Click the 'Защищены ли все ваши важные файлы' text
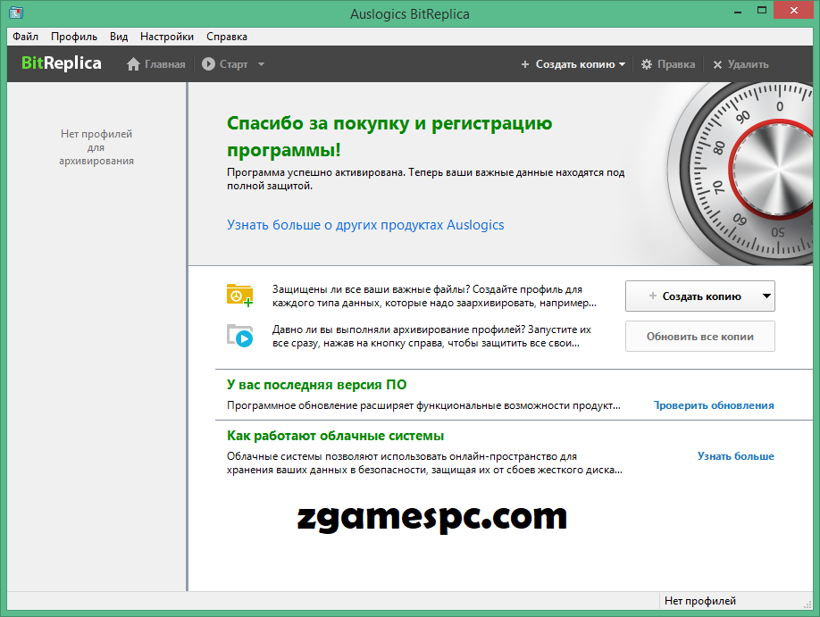This screenshot has height=617, width=820. [x=434, y=296]
